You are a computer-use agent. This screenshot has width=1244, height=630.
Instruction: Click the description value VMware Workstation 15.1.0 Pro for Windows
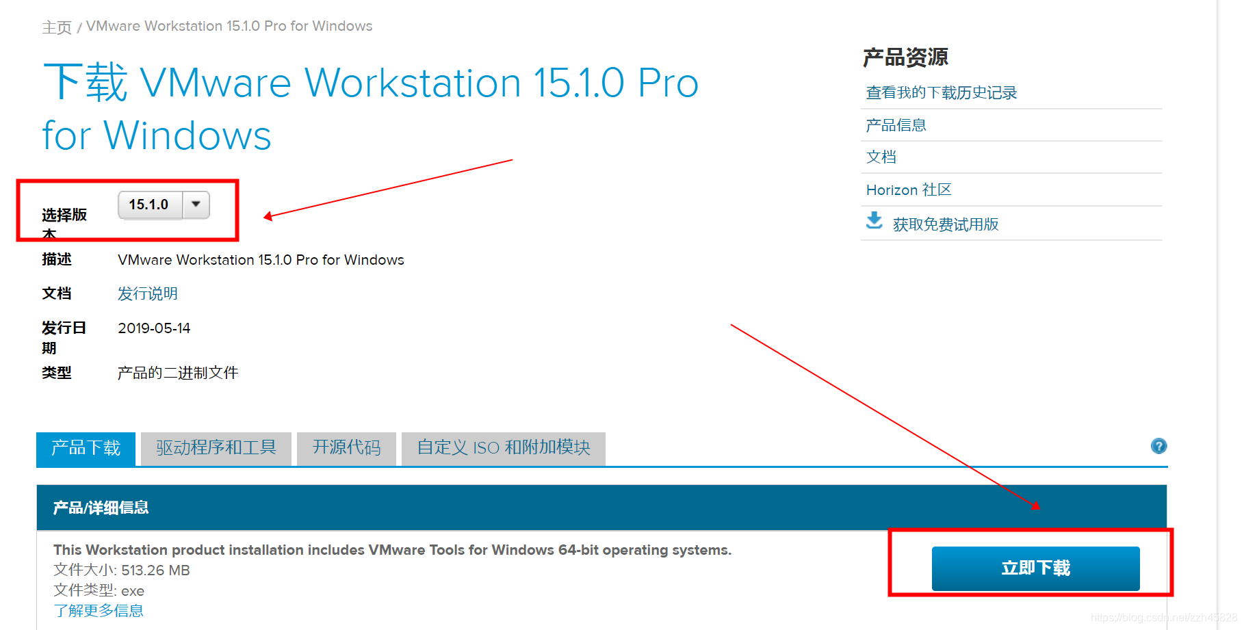click(x=261, y=260)
